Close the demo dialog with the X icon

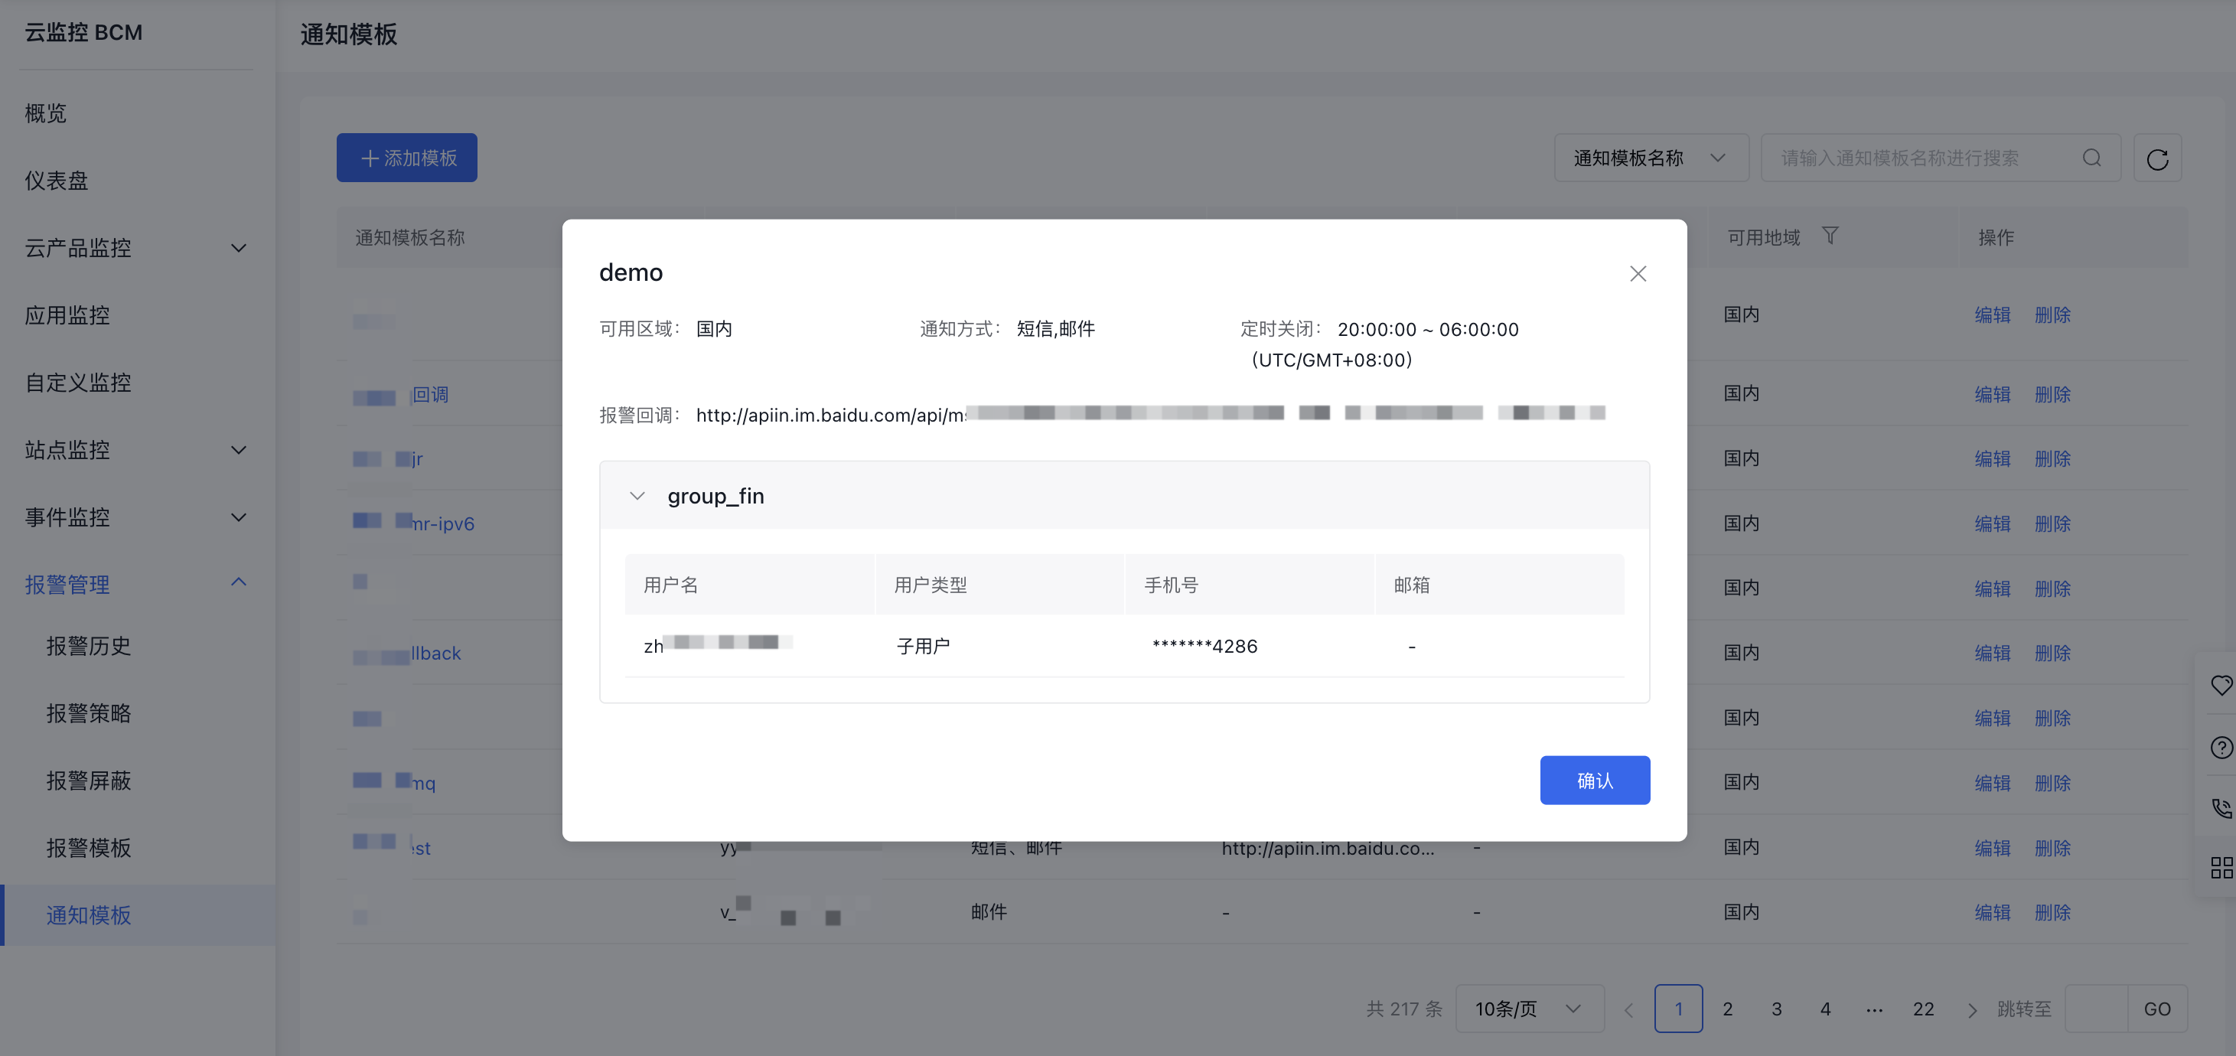pos(1637,274)
